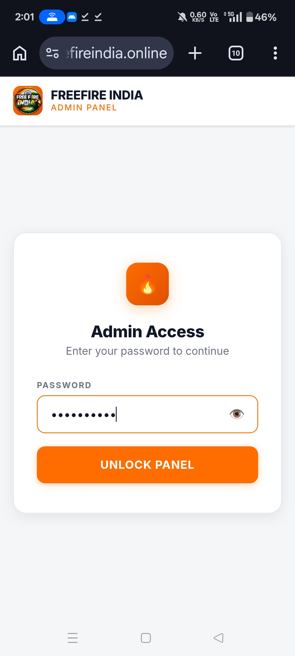Tap the hotspot status bar icon
Screen dimensions: 295x656
point(52,17)
